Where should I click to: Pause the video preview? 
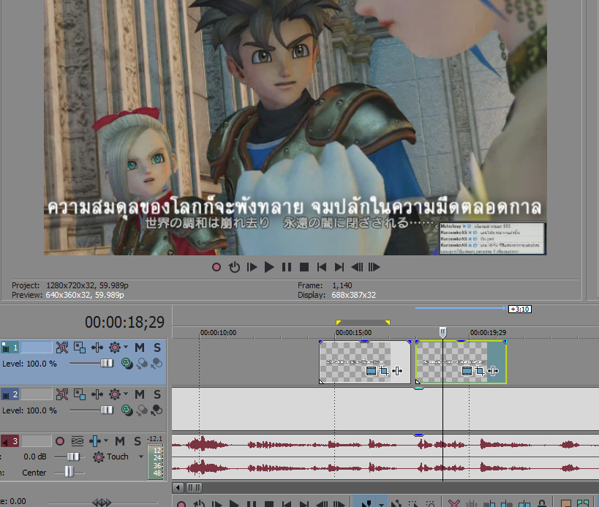[287, 267]
